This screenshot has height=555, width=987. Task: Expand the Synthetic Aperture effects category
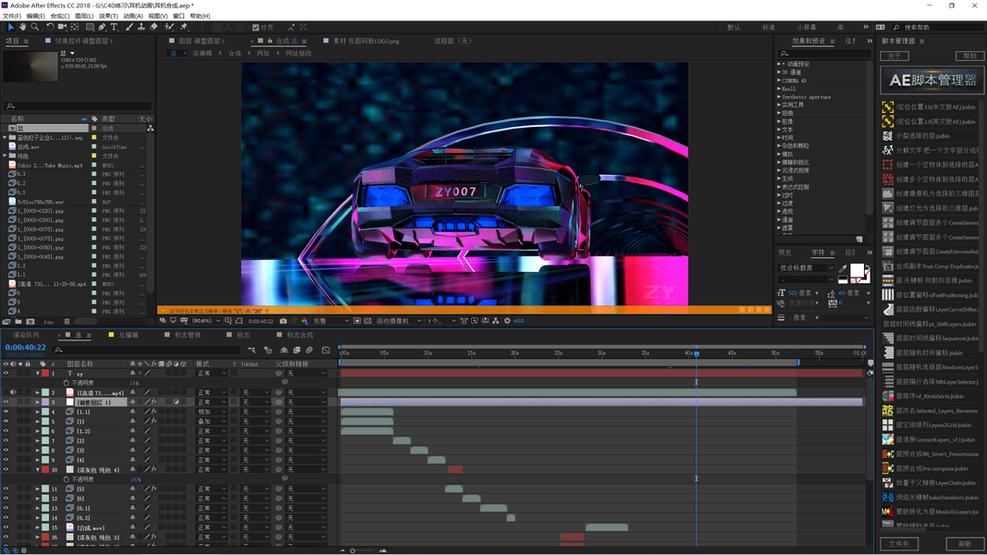779,97
